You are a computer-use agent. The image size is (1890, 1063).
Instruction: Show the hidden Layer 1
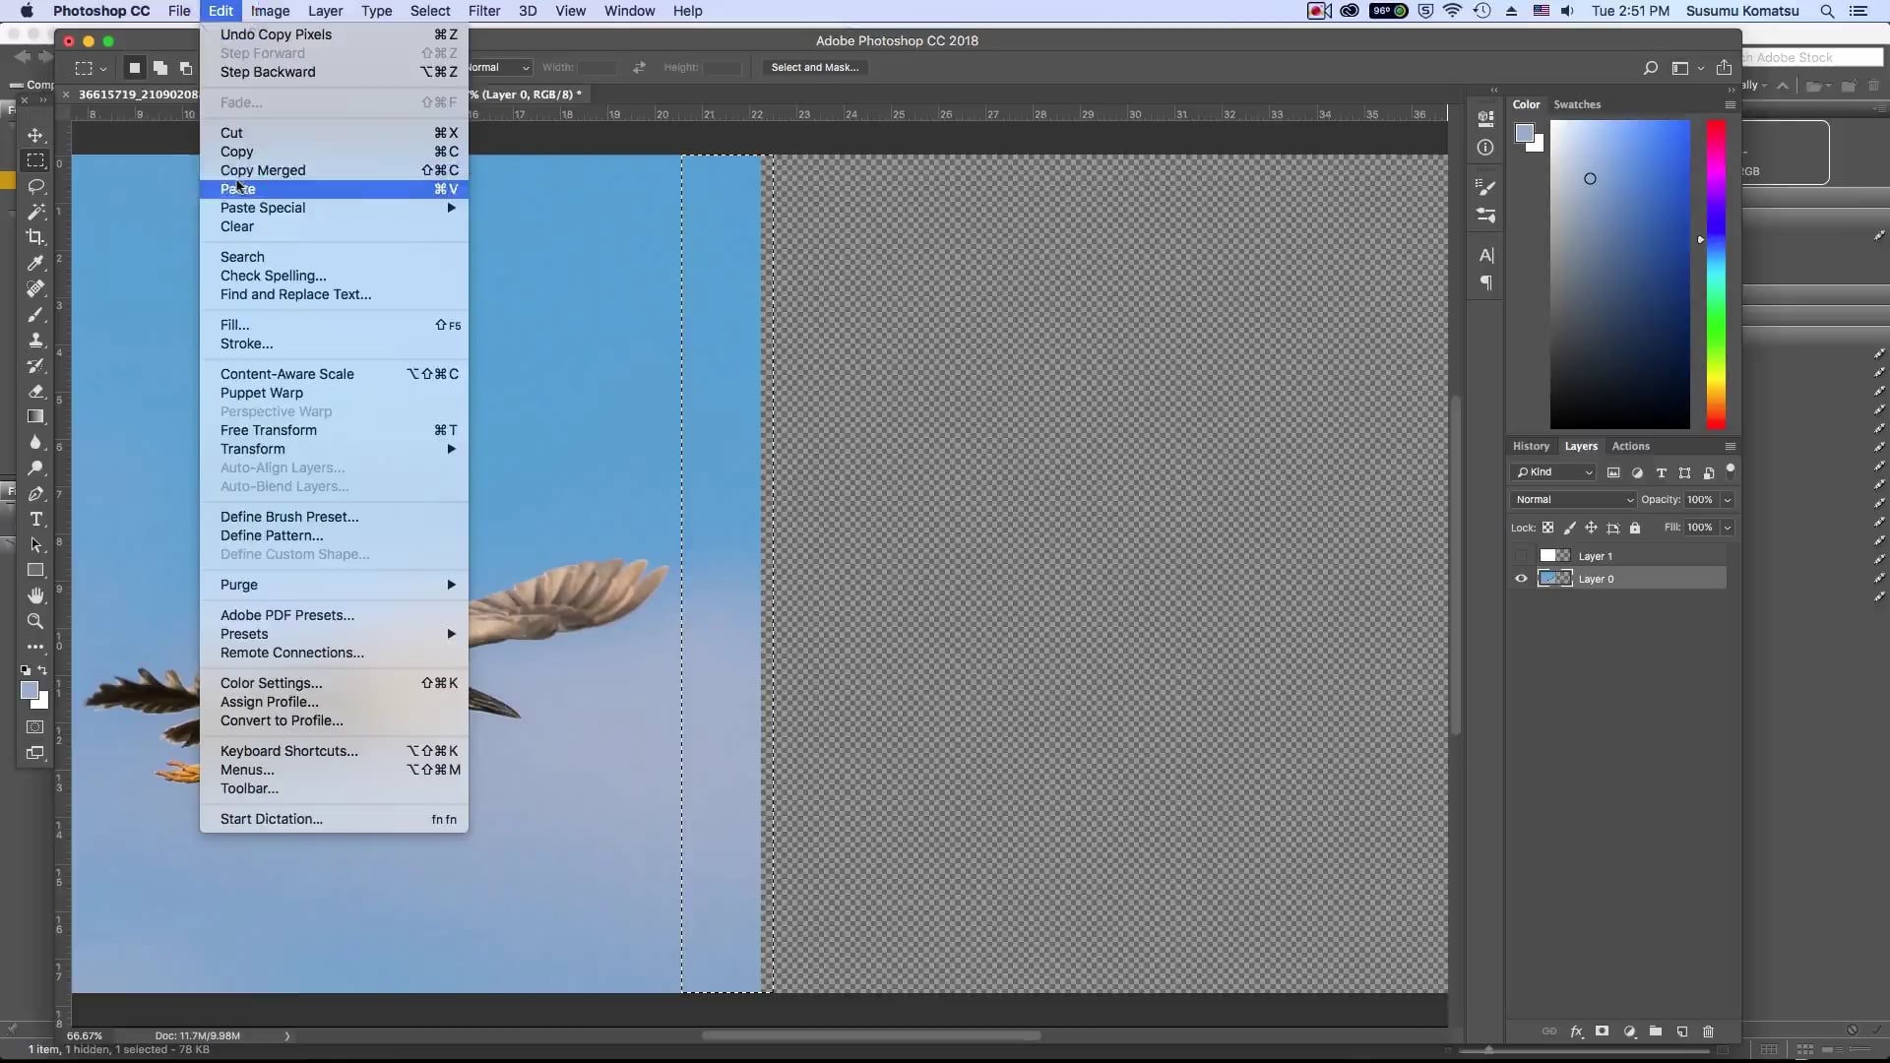(1521, 556)
